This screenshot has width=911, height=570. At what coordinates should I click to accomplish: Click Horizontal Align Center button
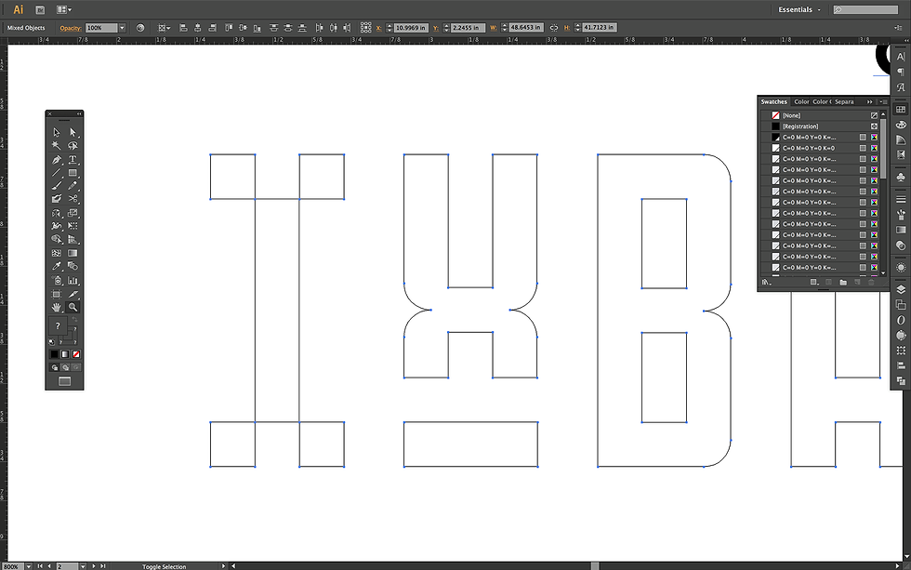coord(197,28)
